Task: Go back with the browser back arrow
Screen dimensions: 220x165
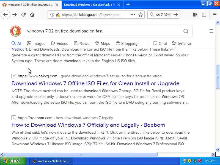Action: click(5, 15)
